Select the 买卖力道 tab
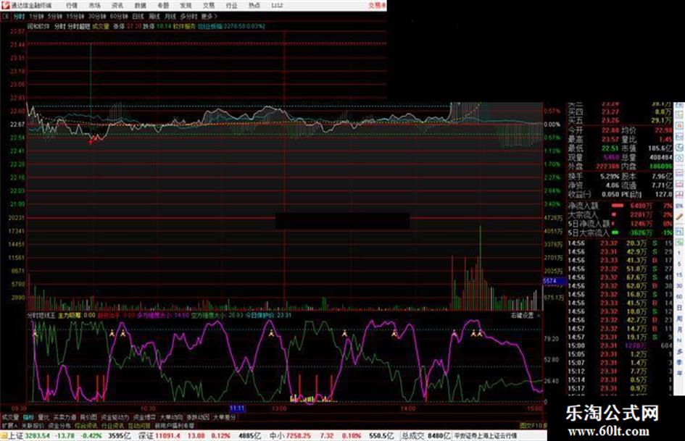 (65, 417)
